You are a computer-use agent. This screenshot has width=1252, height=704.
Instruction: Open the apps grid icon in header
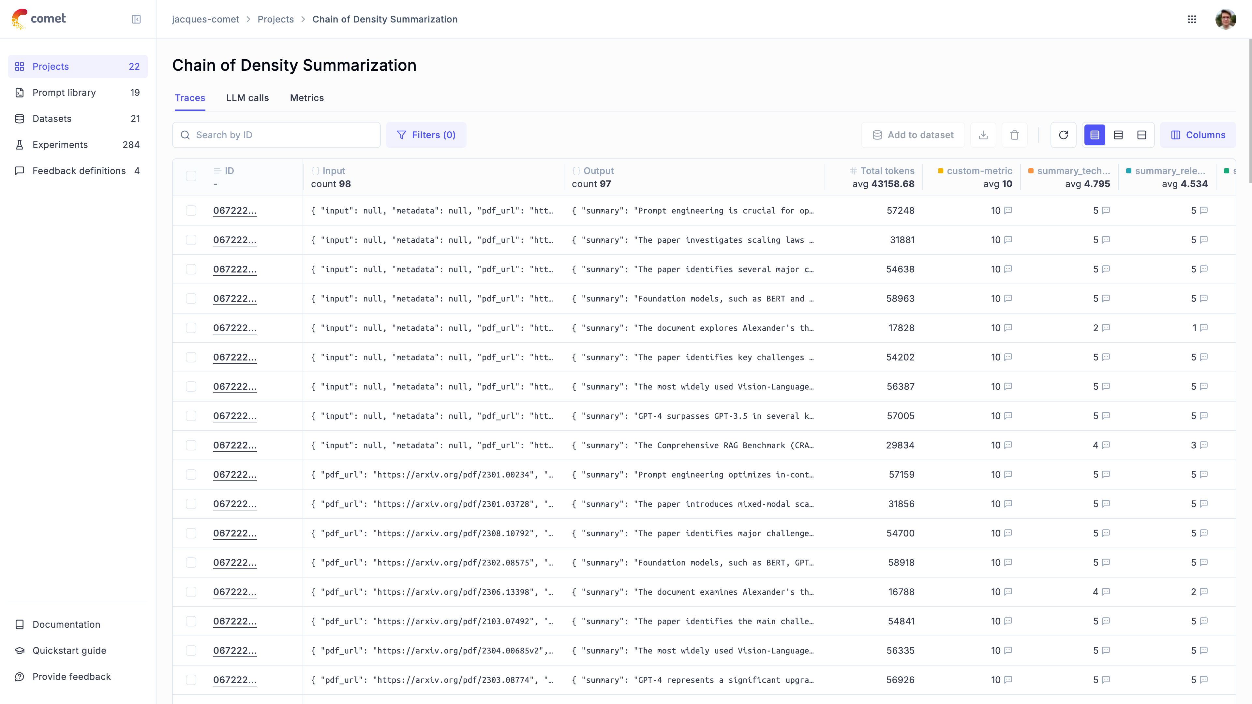coord(1192,20)
